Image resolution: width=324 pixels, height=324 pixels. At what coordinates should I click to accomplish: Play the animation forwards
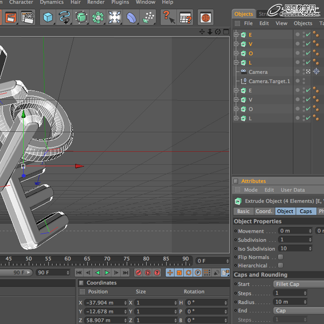(107, 272)
